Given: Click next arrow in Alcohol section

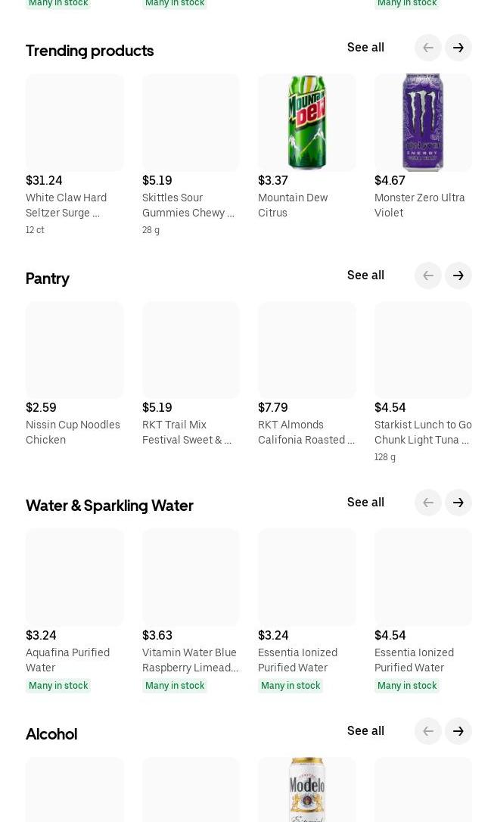Looking at the screenshot, I should coord(458,730).
